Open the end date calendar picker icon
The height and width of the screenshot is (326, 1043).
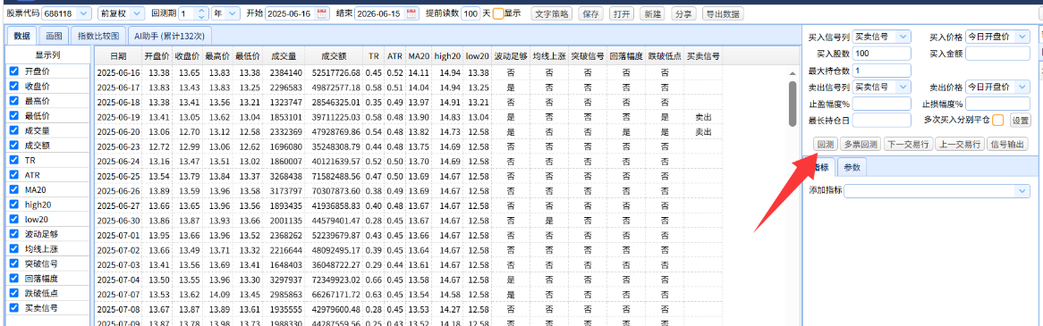(x=411, y=13)
